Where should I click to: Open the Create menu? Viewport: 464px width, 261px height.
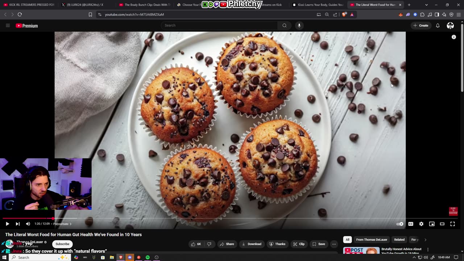420,25
